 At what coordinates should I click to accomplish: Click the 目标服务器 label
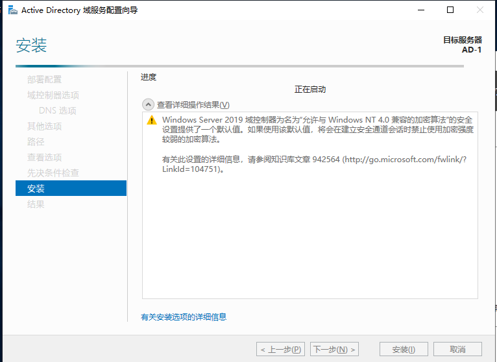coord(463,40)
